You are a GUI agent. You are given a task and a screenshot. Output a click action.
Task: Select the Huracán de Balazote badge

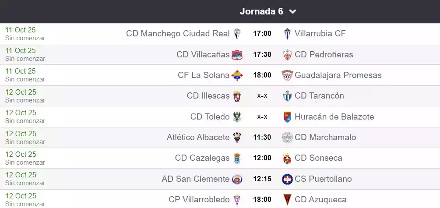coord(287,117)
